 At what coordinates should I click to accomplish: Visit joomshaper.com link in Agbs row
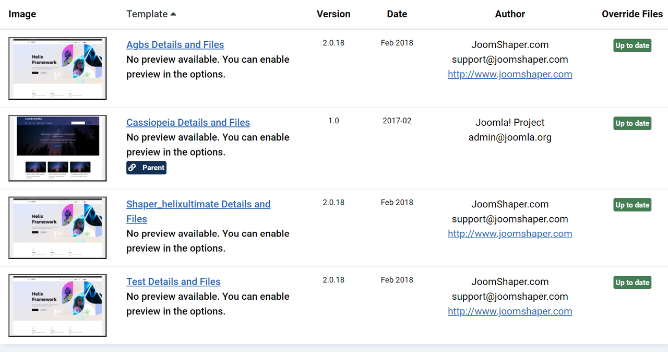click(510, 74)
